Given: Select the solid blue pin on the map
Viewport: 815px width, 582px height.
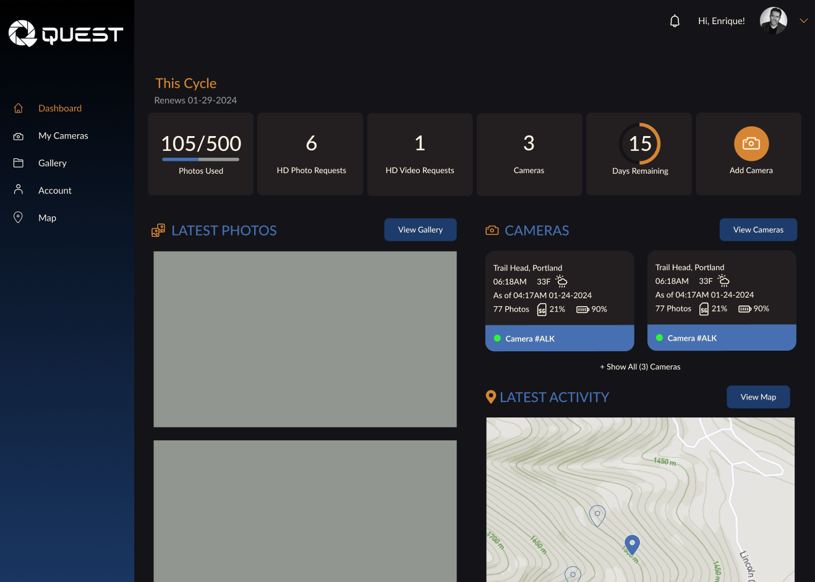Looking at the screenshot, I should pos(632,544).
